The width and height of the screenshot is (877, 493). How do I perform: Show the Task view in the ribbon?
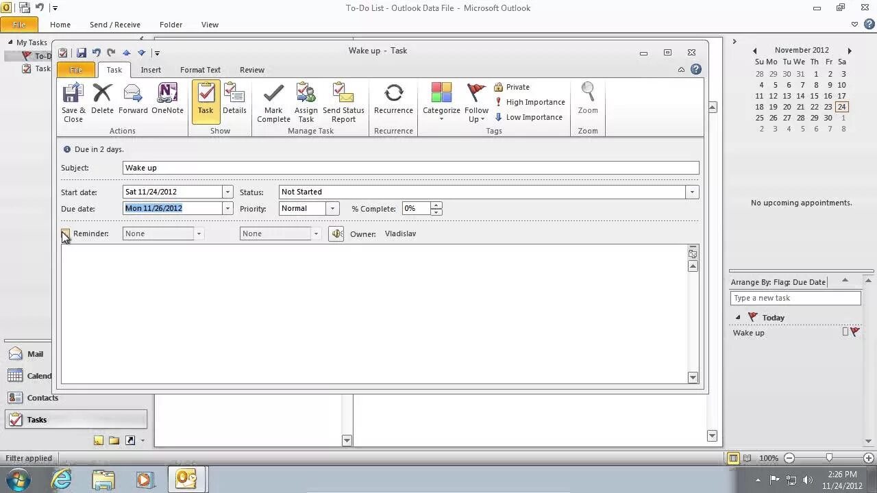tap(206, 102)
